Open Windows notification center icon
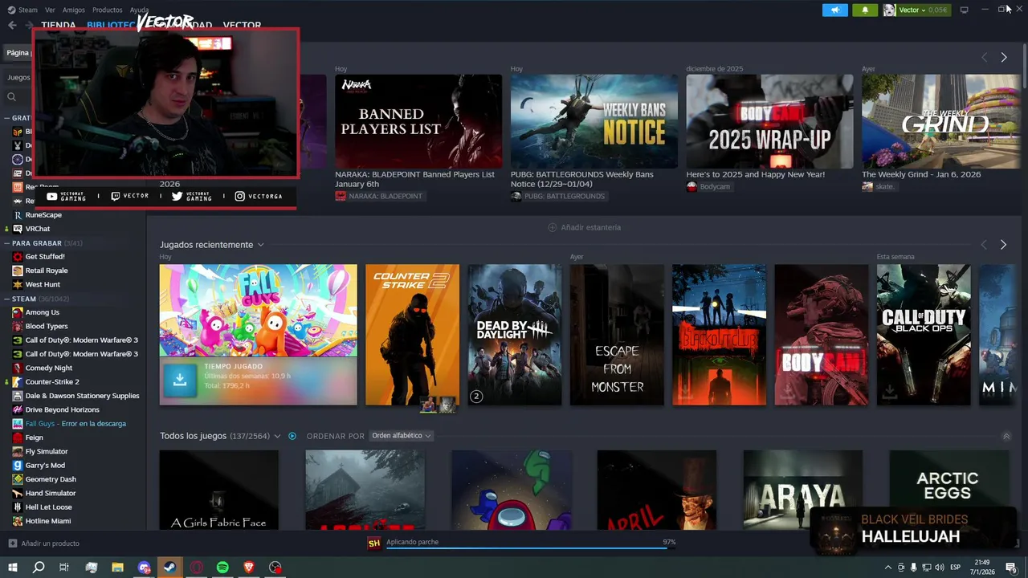The image size is (1028, 578). pos(1011,568)
